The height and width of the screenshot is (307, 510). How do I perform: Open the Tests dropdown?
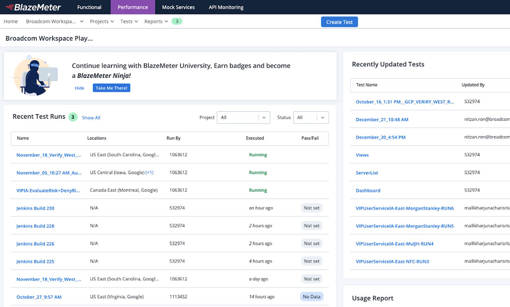[x=128, y=21]
